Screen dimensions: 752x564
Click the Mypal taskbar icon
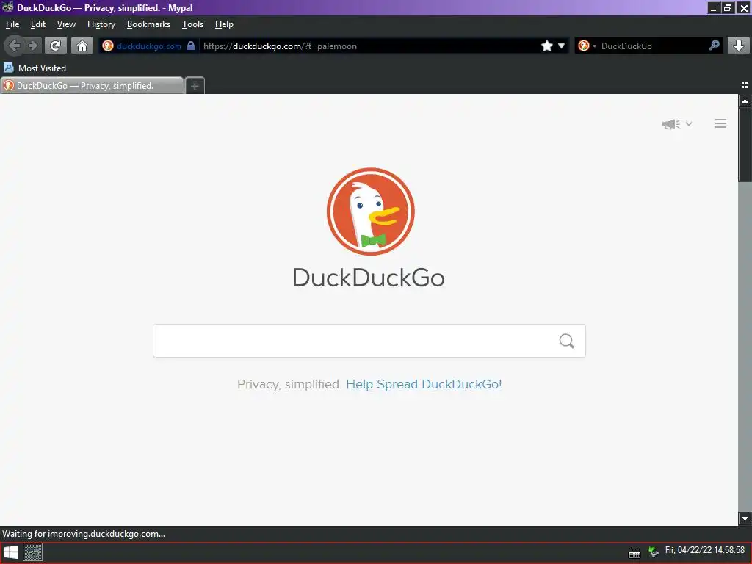click(x=33, y=552)
